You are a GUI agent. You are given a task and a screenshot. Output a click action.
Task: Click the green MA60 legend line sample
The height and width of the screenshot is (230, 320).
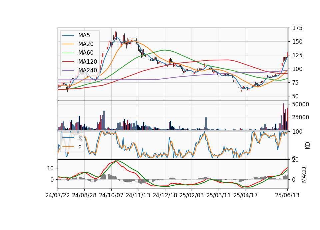tap(68, 53)
